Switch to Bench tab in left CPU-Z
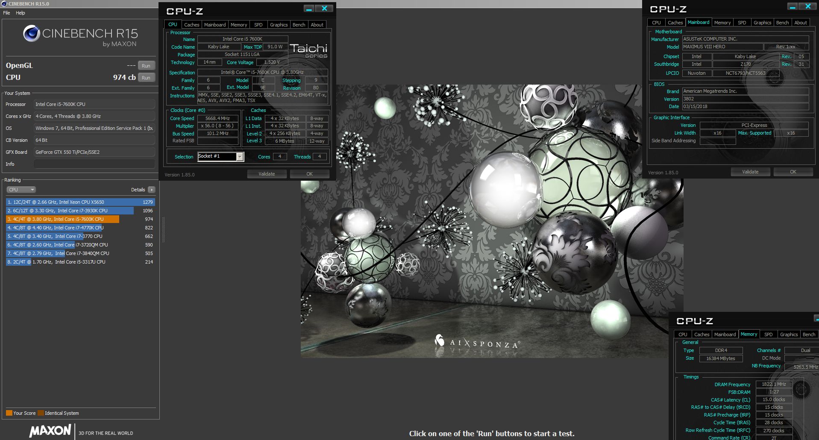The image size is (819, 440). (299, 25)
